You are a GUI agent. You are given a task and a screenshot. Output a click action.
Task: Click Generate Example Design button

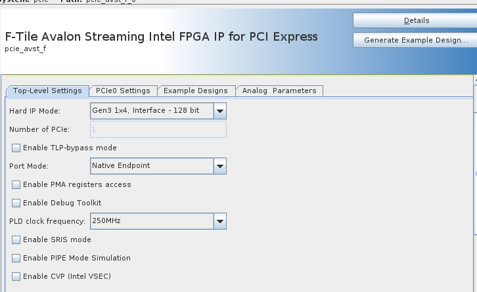click(x=416, y=40)
